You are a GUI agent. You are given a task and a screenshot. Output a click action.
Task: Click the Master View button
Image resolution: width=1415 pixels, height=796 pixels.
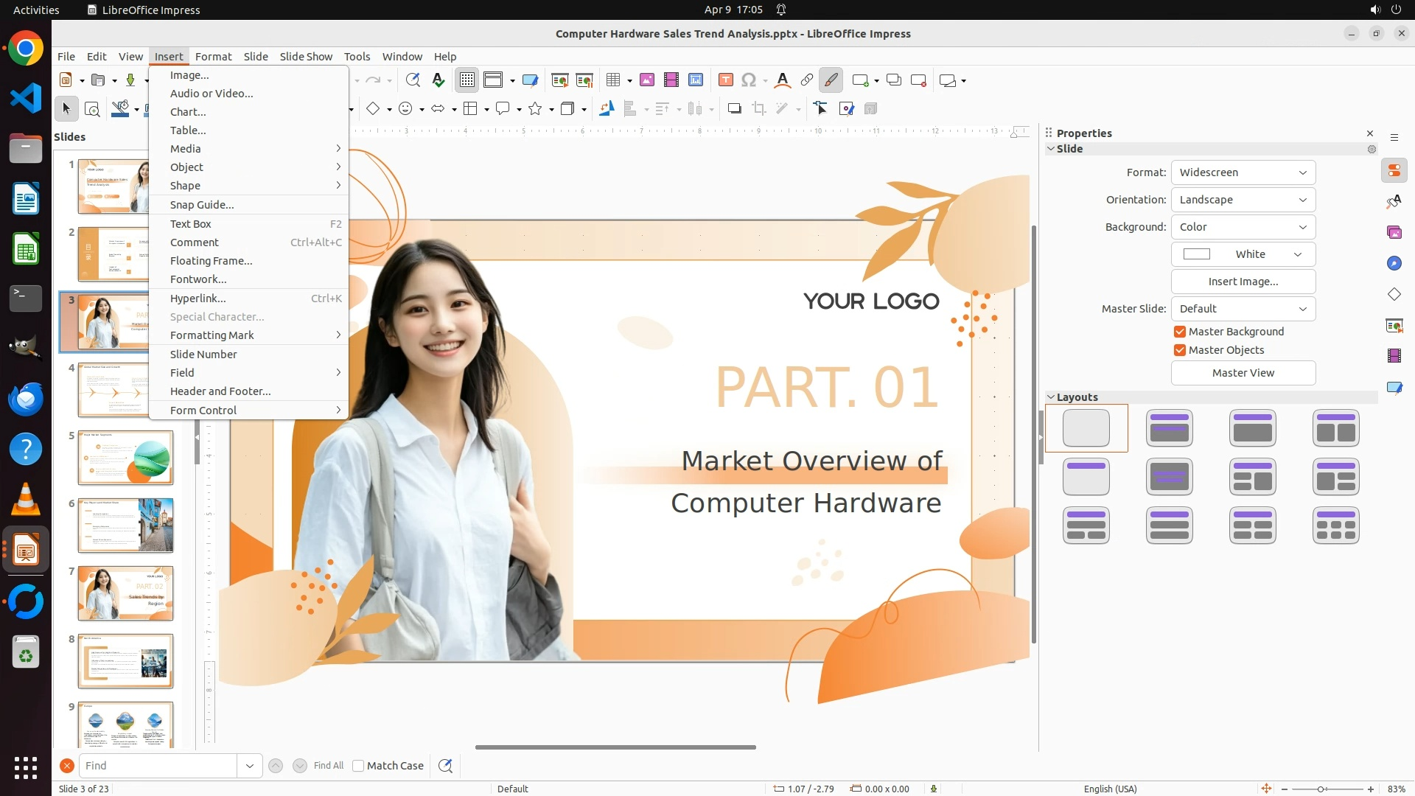point(1243,373)
